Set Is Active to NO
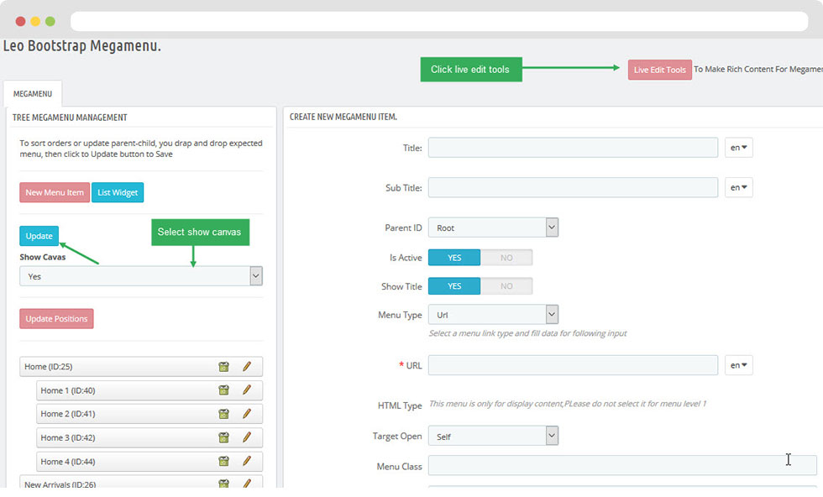Screen dimensions: 823x497 pyautogui.click(x=506, y=258)
